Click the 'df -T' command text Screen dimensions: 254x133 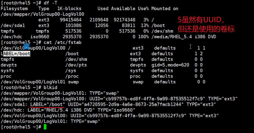pyautogui.click(x=49, y=3)
